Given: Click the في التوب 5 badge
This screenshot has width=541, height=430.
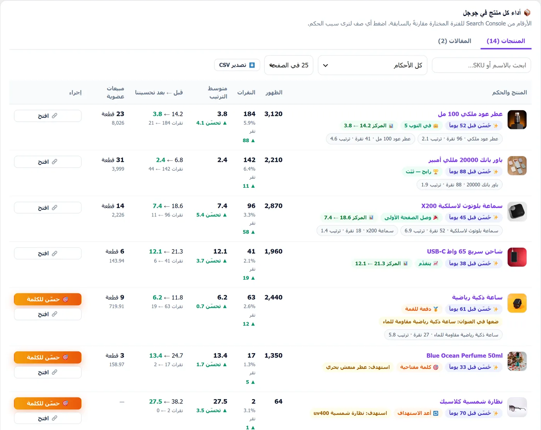Looking at the screenshot, I should pos(422,126).
